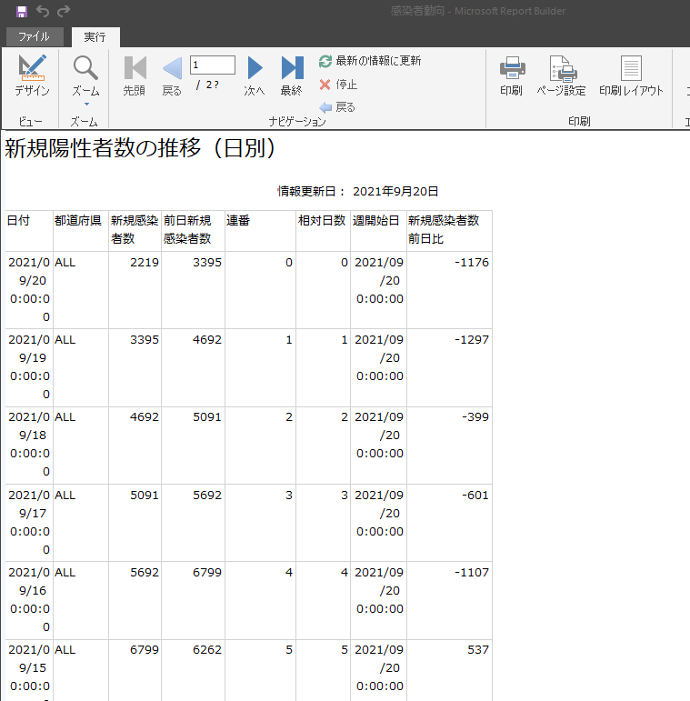Open the ファイル tab

coord(35,37)
